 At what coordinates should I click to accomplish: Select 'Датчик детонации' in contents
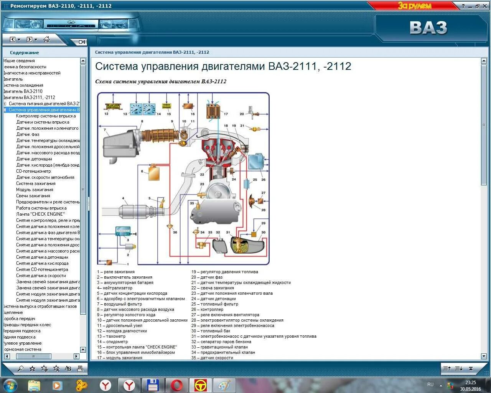pos(34,159)
